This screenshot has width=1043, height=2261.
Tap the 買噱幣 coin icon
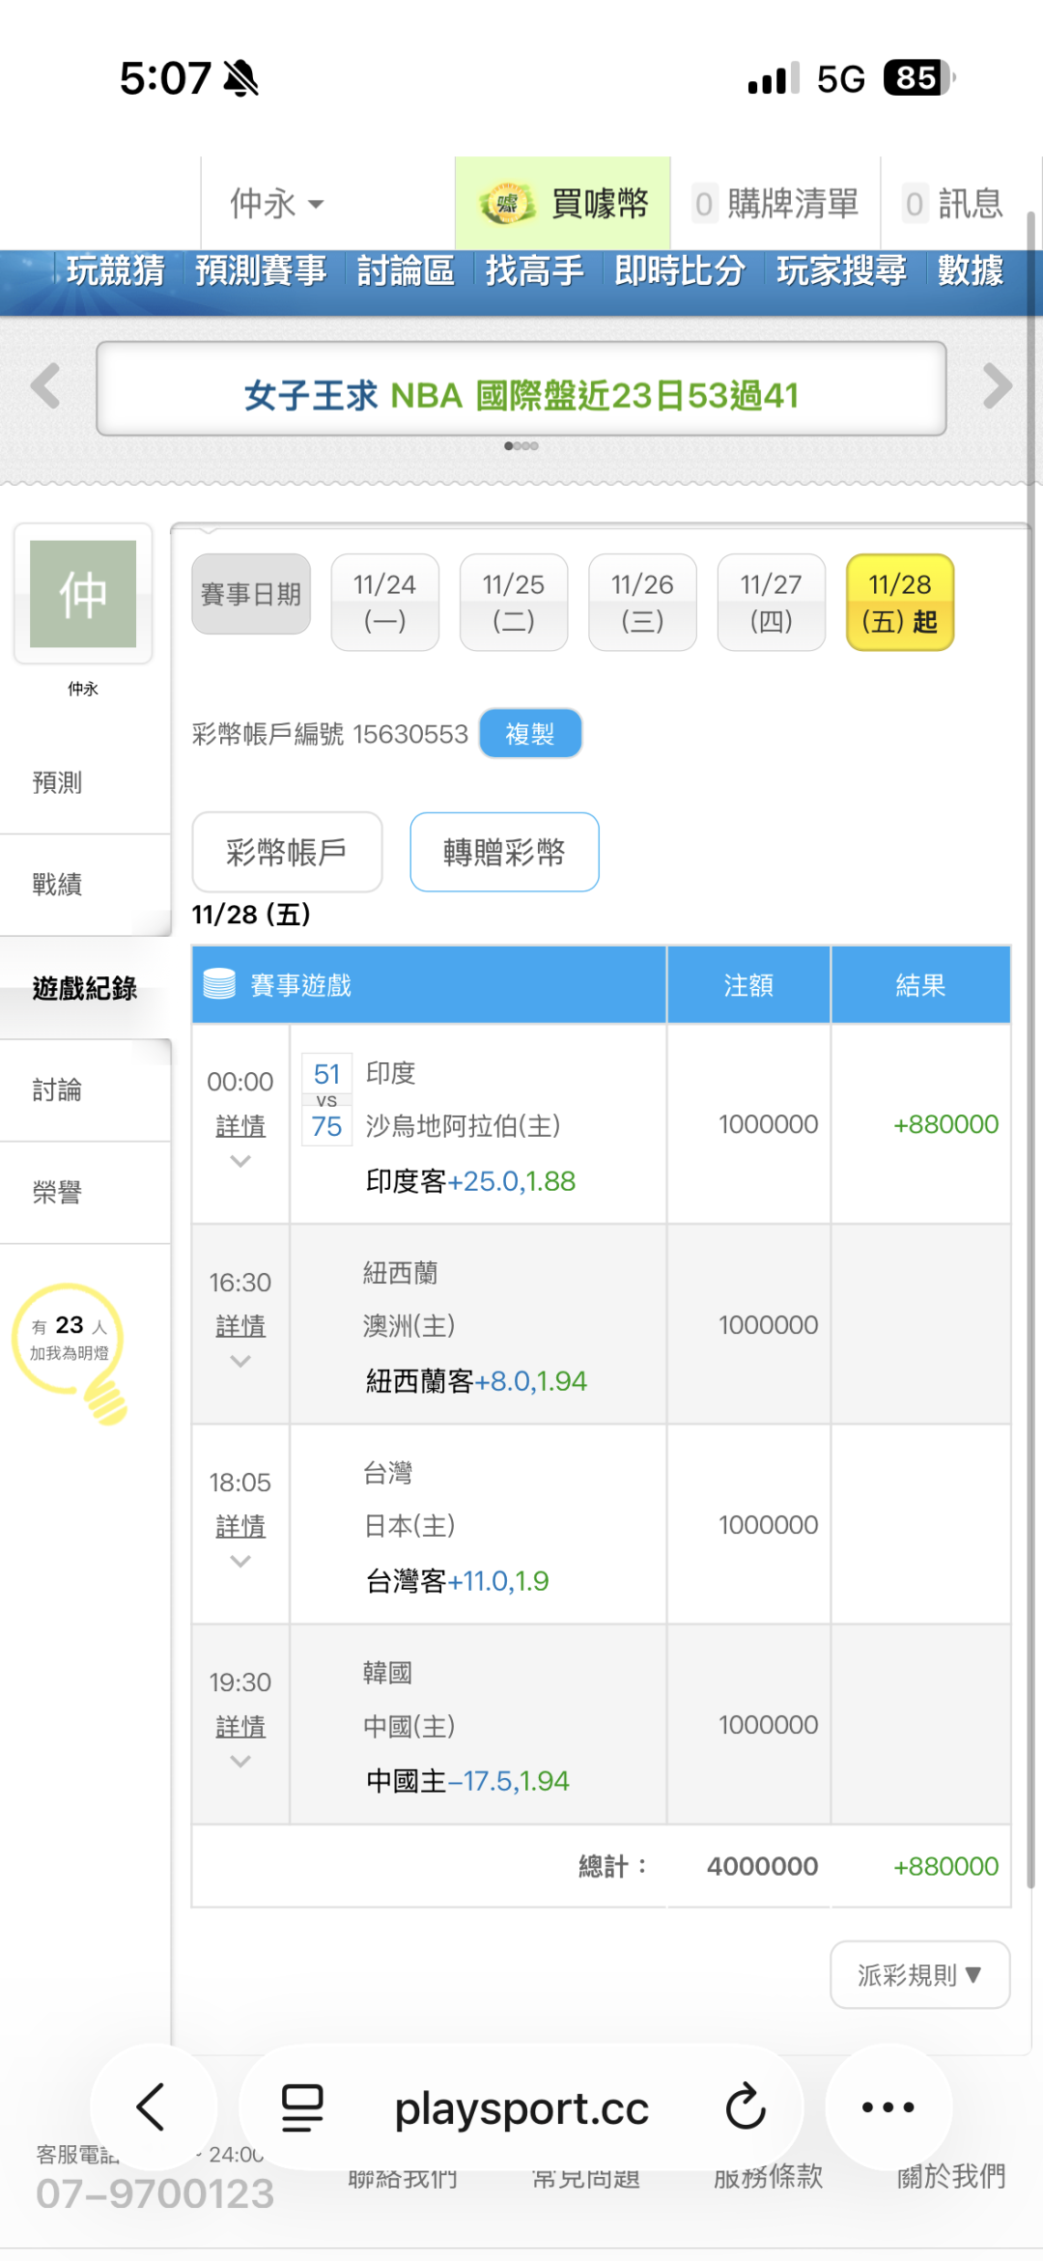coord(506,204)
